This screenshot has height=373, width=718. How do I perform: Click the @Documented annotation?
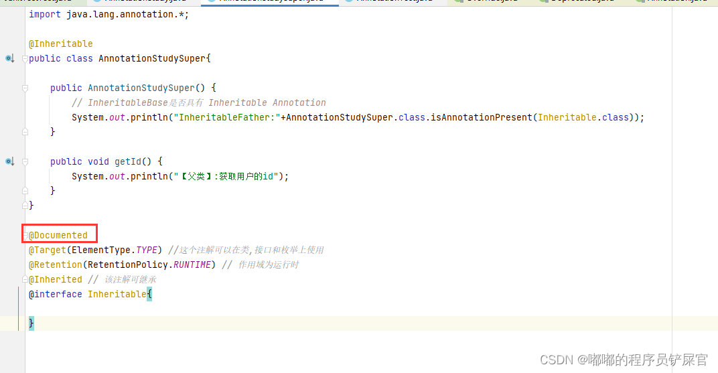pyautogui.click(x=58, y=235)
